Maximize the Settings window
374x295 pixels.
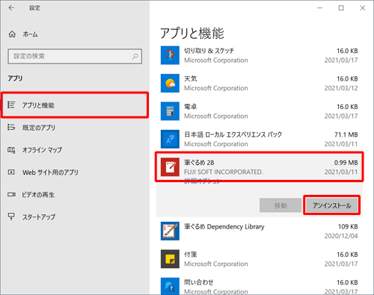tap(341, 8)
